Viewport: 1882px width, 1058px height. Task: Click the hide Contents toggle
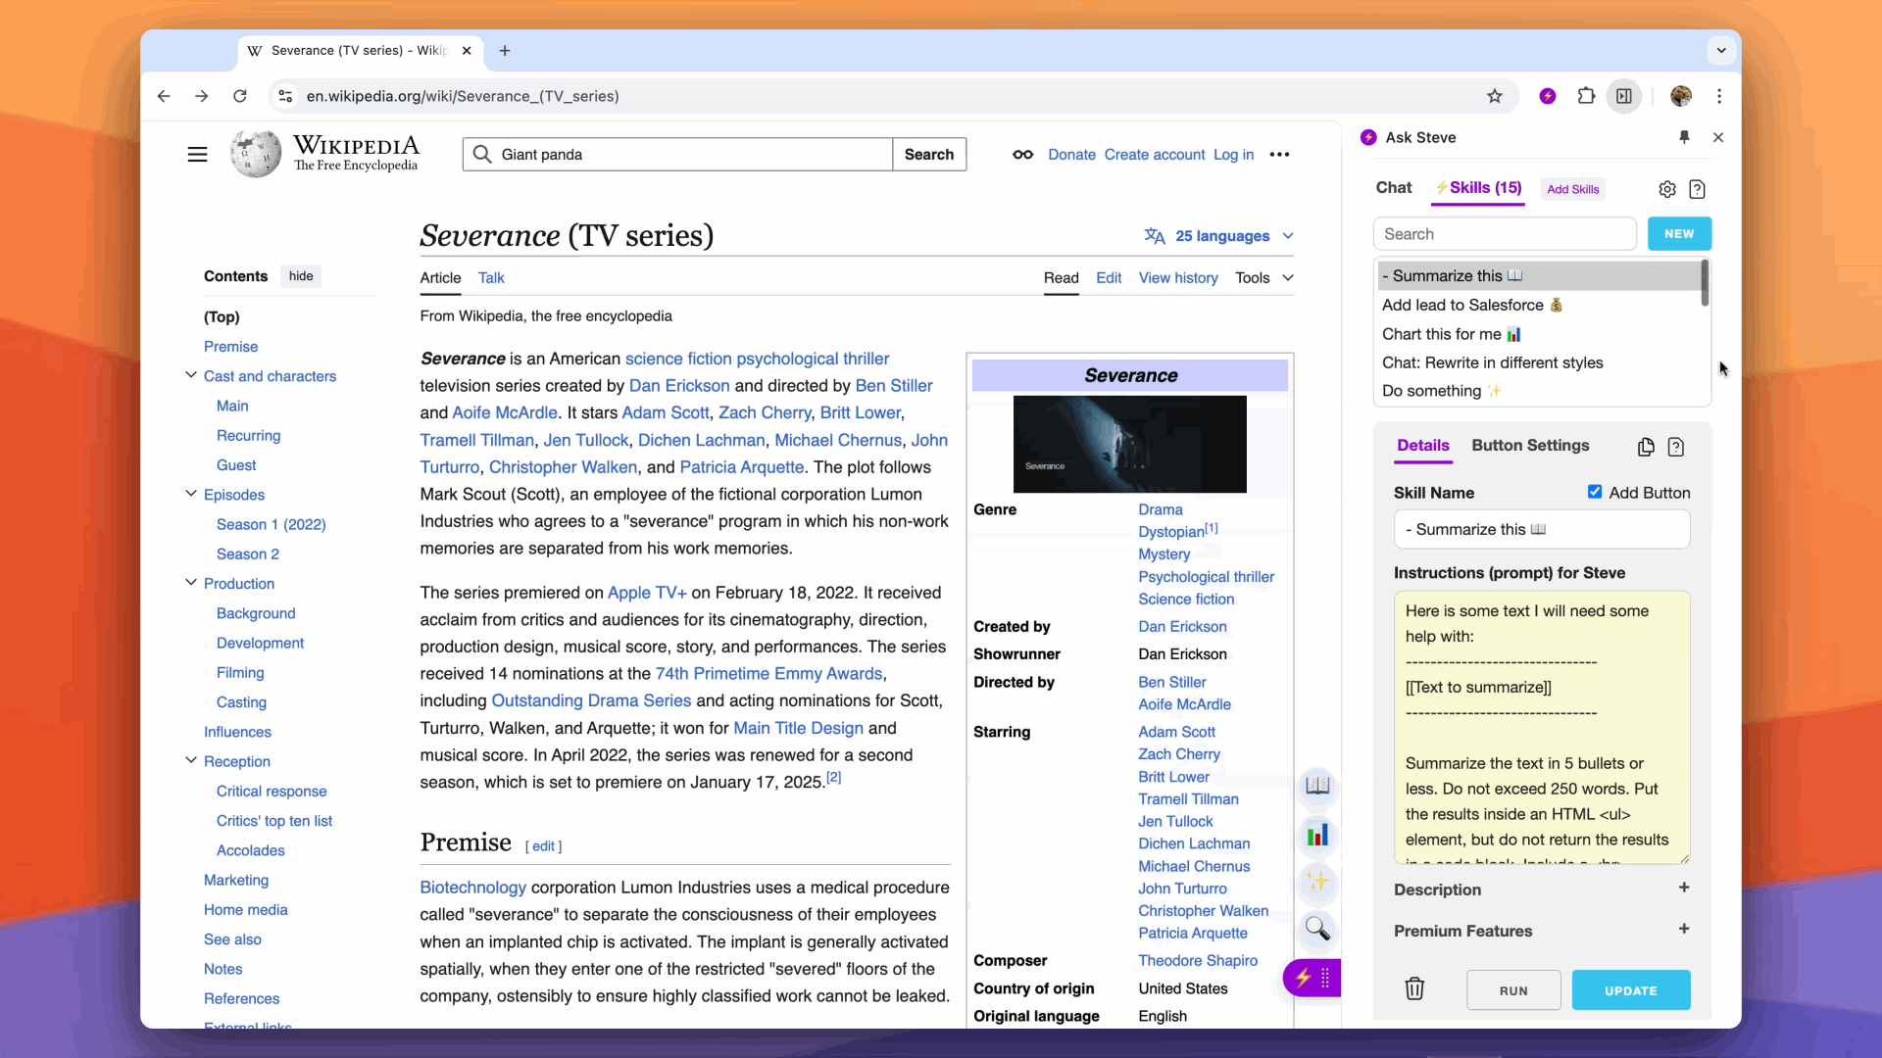click(x=301, y=276)
